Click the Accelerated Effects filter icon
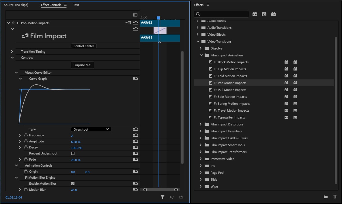 point(255,14)
